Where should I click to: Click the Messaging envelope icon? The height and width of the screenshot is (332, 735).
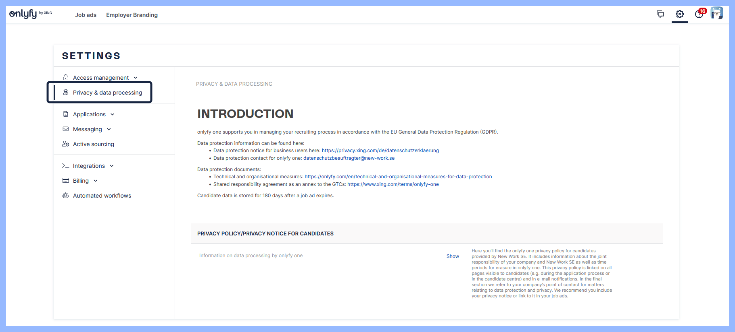(66, 129)
